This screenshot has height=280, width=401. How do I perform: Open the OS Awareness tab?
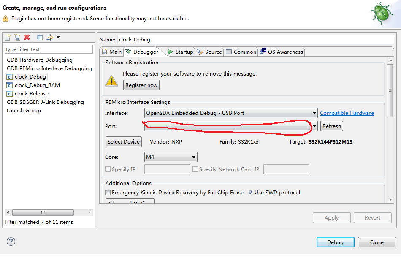[282, 52]
